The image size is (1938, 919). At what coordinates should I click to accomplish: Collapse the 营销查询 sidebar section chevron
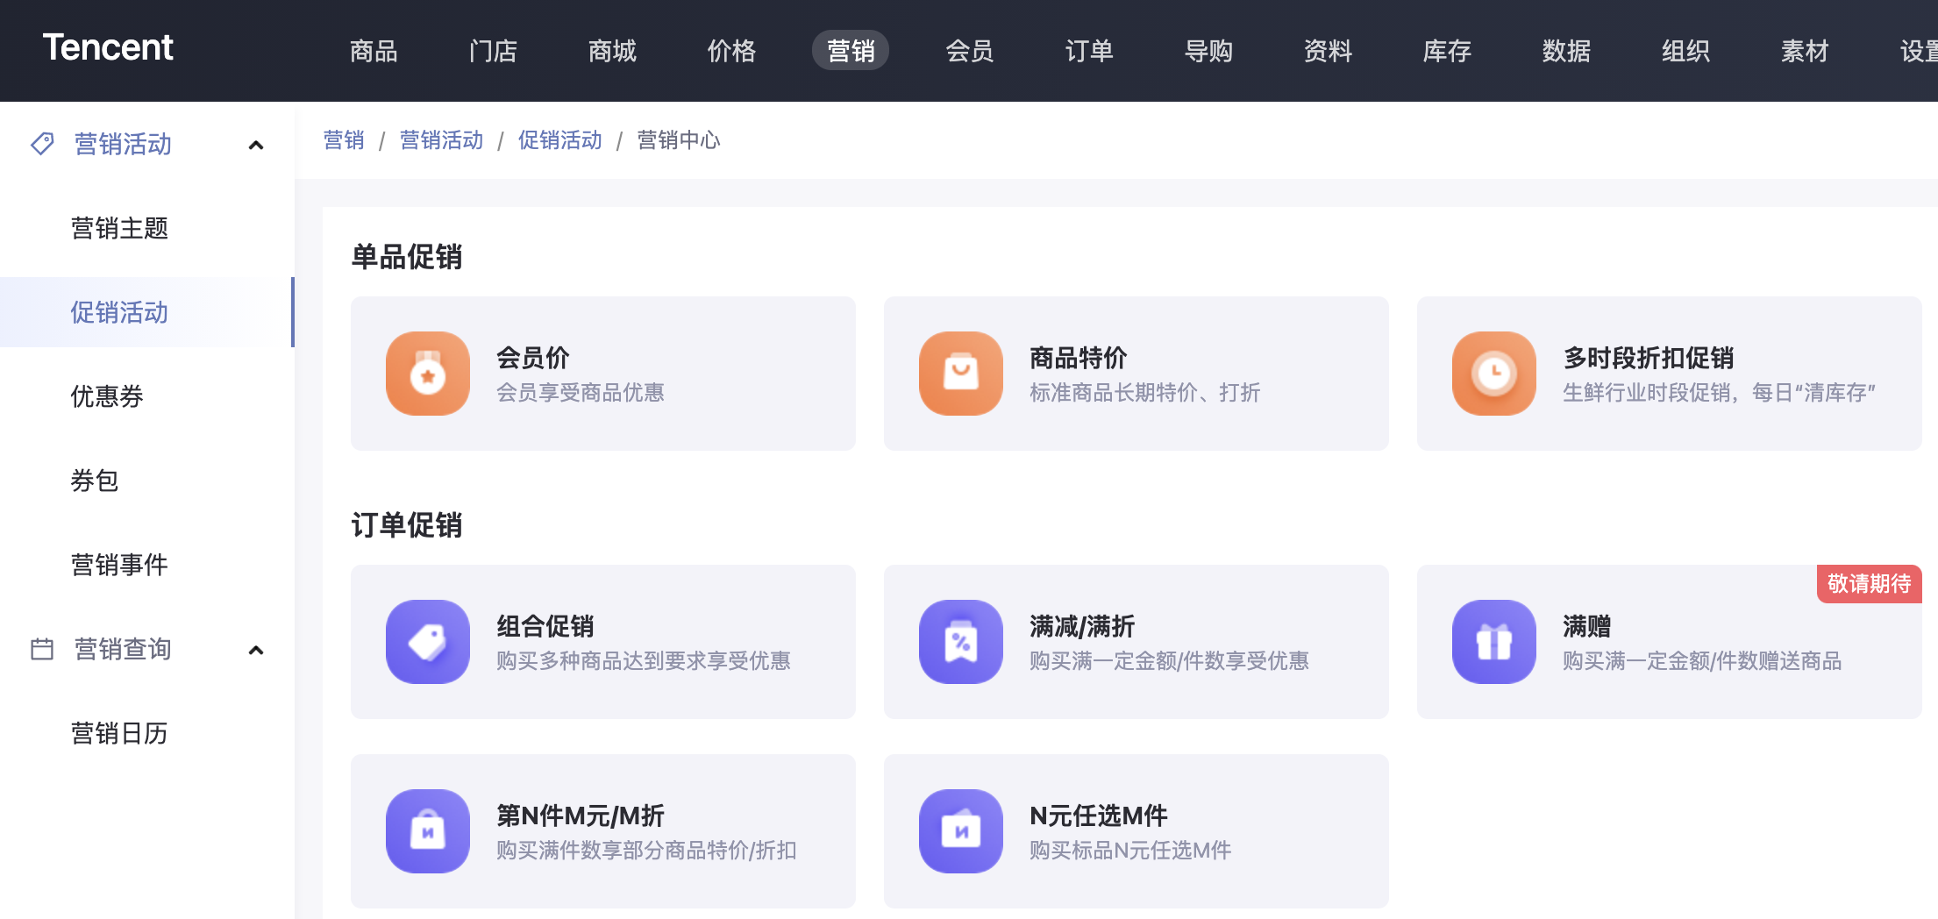256,650
